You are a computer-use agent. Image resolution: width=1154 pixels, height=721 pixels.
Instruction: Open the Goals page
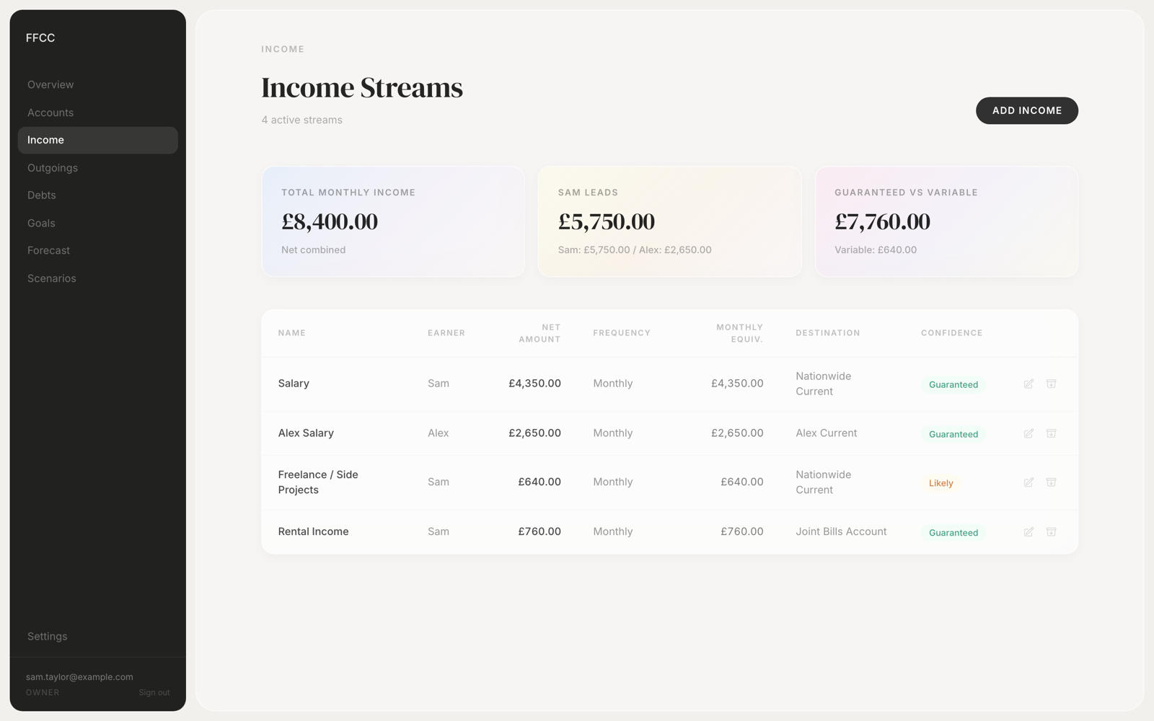(x=97, y=224)
